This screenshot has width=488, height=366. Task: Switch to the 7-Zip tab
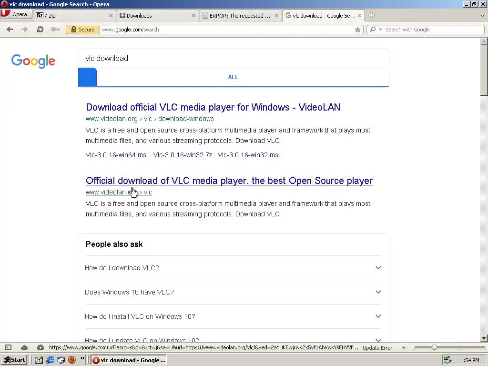[x=74, y=16]
